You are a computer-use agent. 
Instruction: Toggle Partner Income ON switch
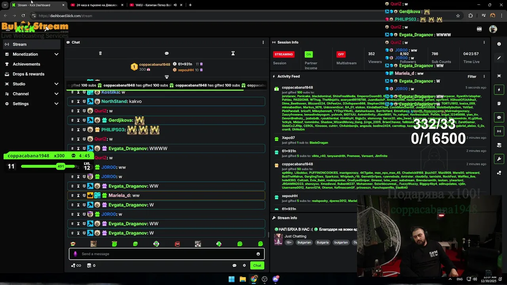[309, 54]
